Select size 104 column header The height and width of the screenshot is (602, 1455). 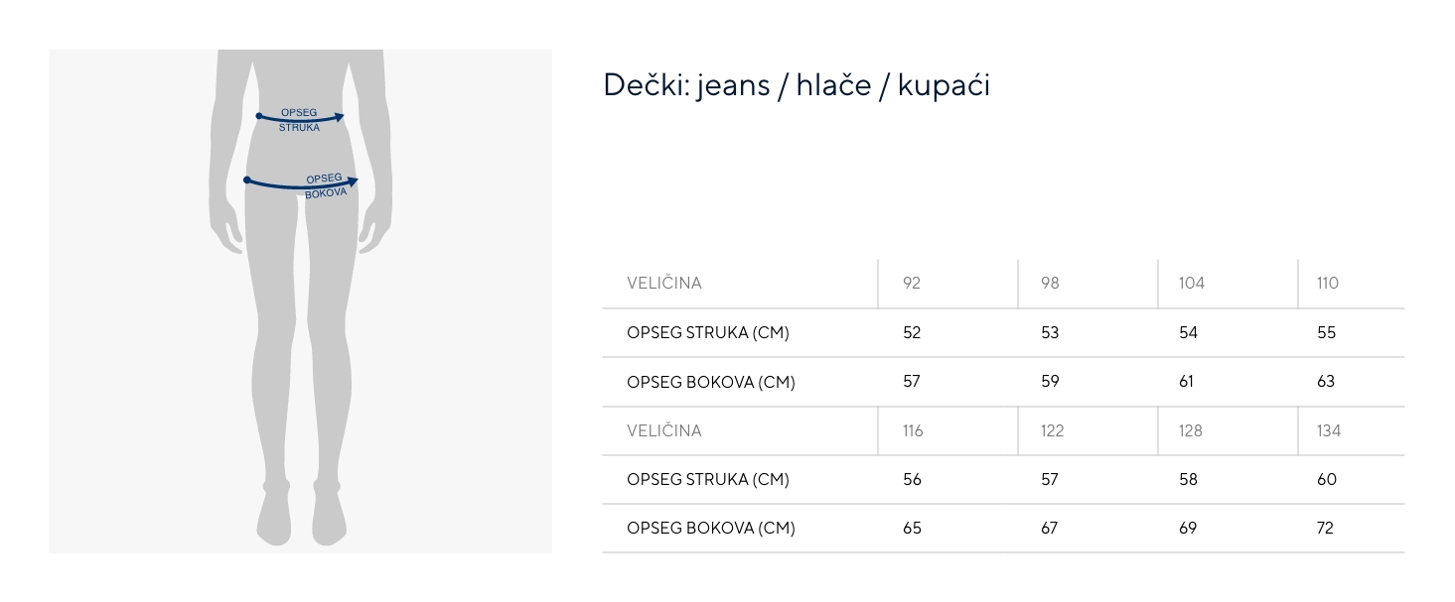[1191, 284]
